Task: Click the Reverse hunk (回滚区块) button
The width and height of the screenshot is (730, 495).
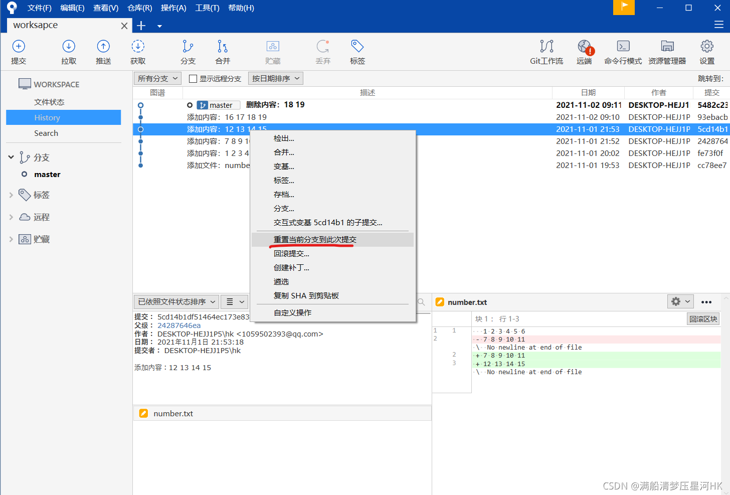Action: [703, 319]
